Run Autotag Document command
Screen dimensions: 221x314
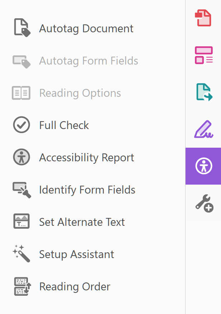coord(86,29)
